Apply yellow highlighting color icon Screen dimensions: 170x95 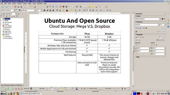coord(71,10)
